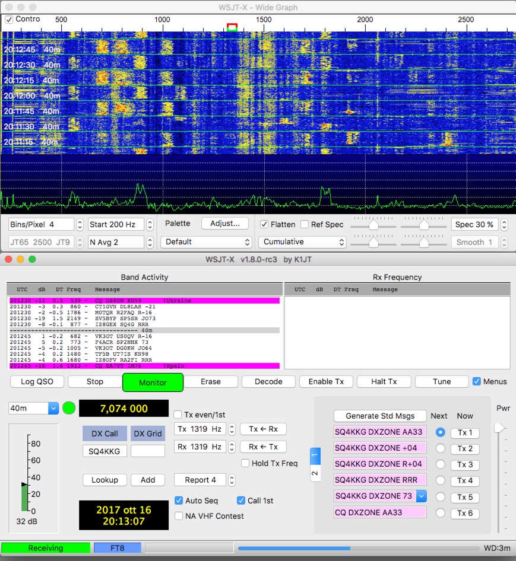Click the Tx 1319 Hz stepper arrows
516x561 pixels.
click(x=232, y=429)
